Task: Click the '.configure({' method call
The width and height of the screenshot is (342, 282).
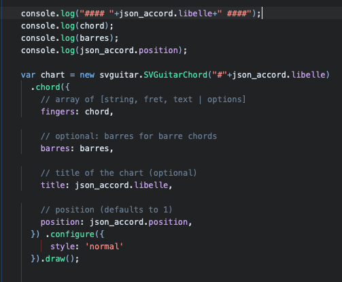Action: (x=75, y=234)
